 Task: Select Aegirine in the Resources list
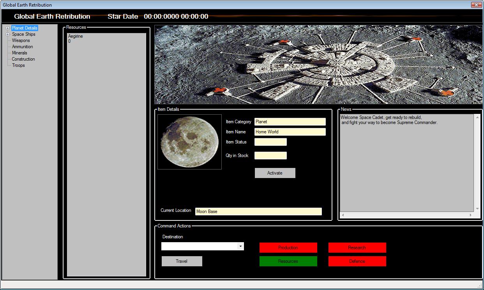tap(76, 36)
